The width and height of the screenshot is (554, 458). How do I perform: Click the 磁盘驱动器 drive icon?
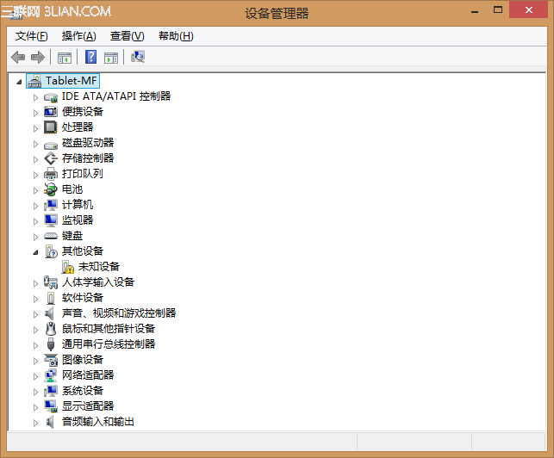pos(51,145)
